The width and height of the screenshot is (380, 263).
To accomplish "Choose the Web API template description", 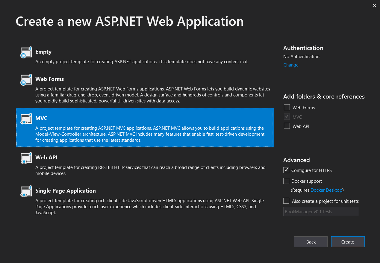I will (150, 170).
